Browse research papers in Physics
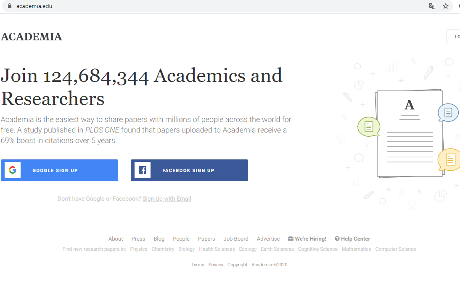The width and height of the screenshot is (460, 281). [x=139, y=249]
